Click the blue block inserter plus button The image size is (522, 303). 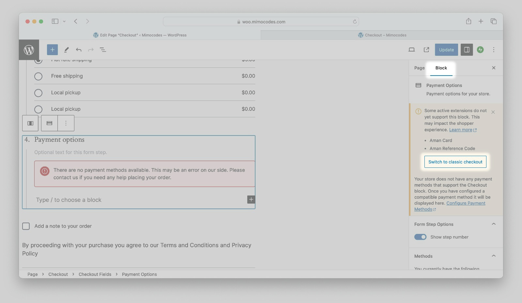(x=52, y=50)
